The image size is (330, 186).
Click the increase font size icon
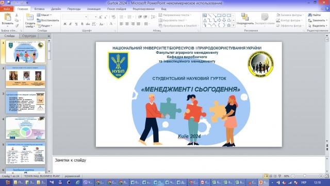click(101, 17)
